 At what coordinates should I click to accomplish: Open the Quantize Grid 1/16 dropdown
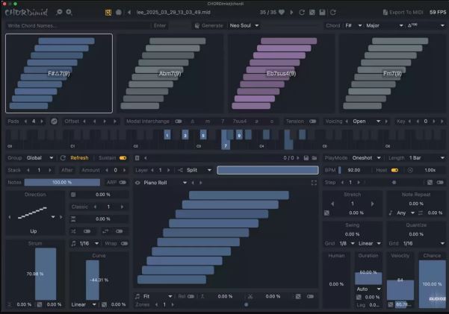pyautogui.click(x=424, y=243)
